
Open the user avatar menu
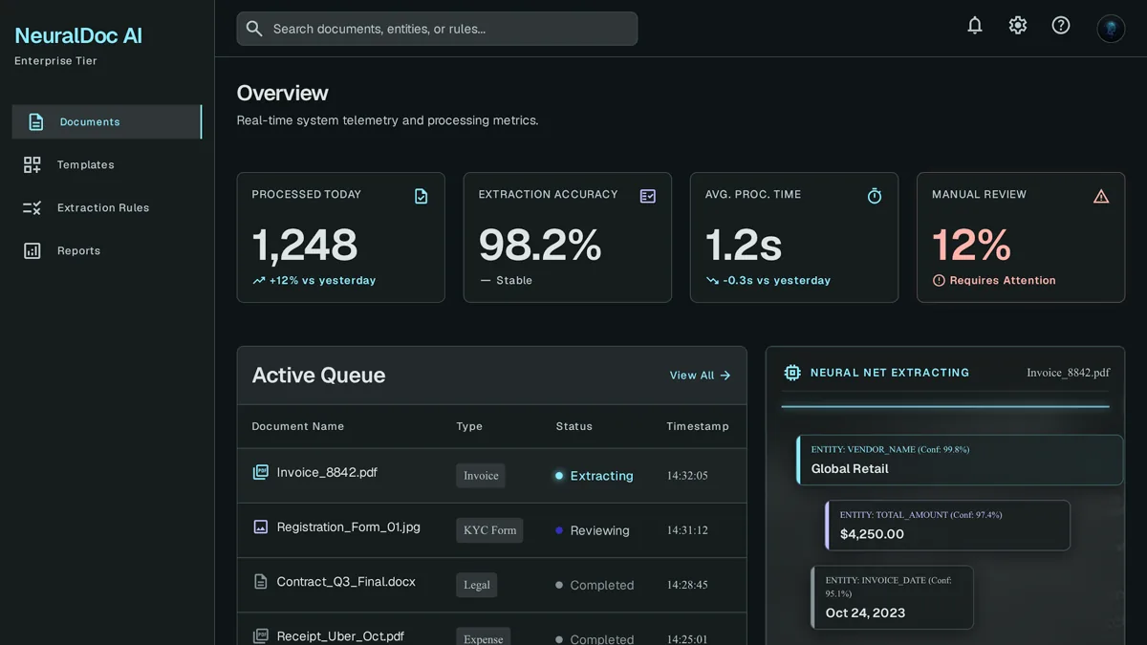coord(1111,28)
